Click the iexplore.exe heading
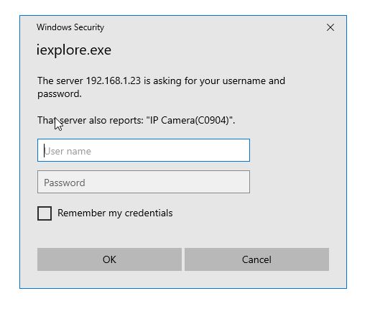Viewport: 375px width, 309px height. (74, 50)
